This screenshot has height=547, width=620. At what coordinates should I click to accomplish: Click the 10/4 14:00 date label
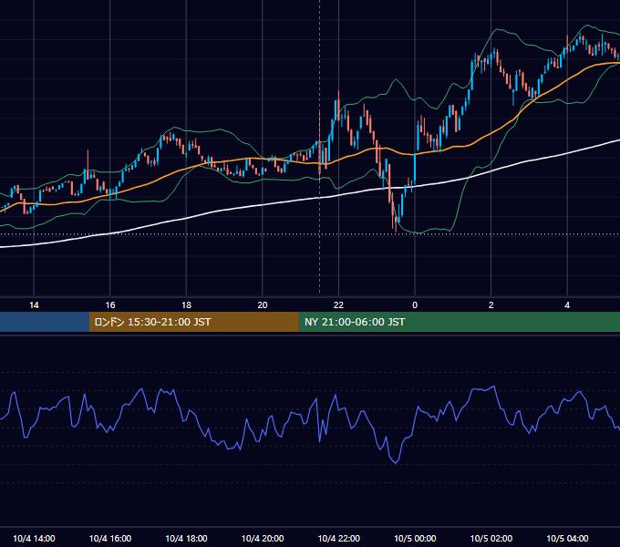[34, 538]
